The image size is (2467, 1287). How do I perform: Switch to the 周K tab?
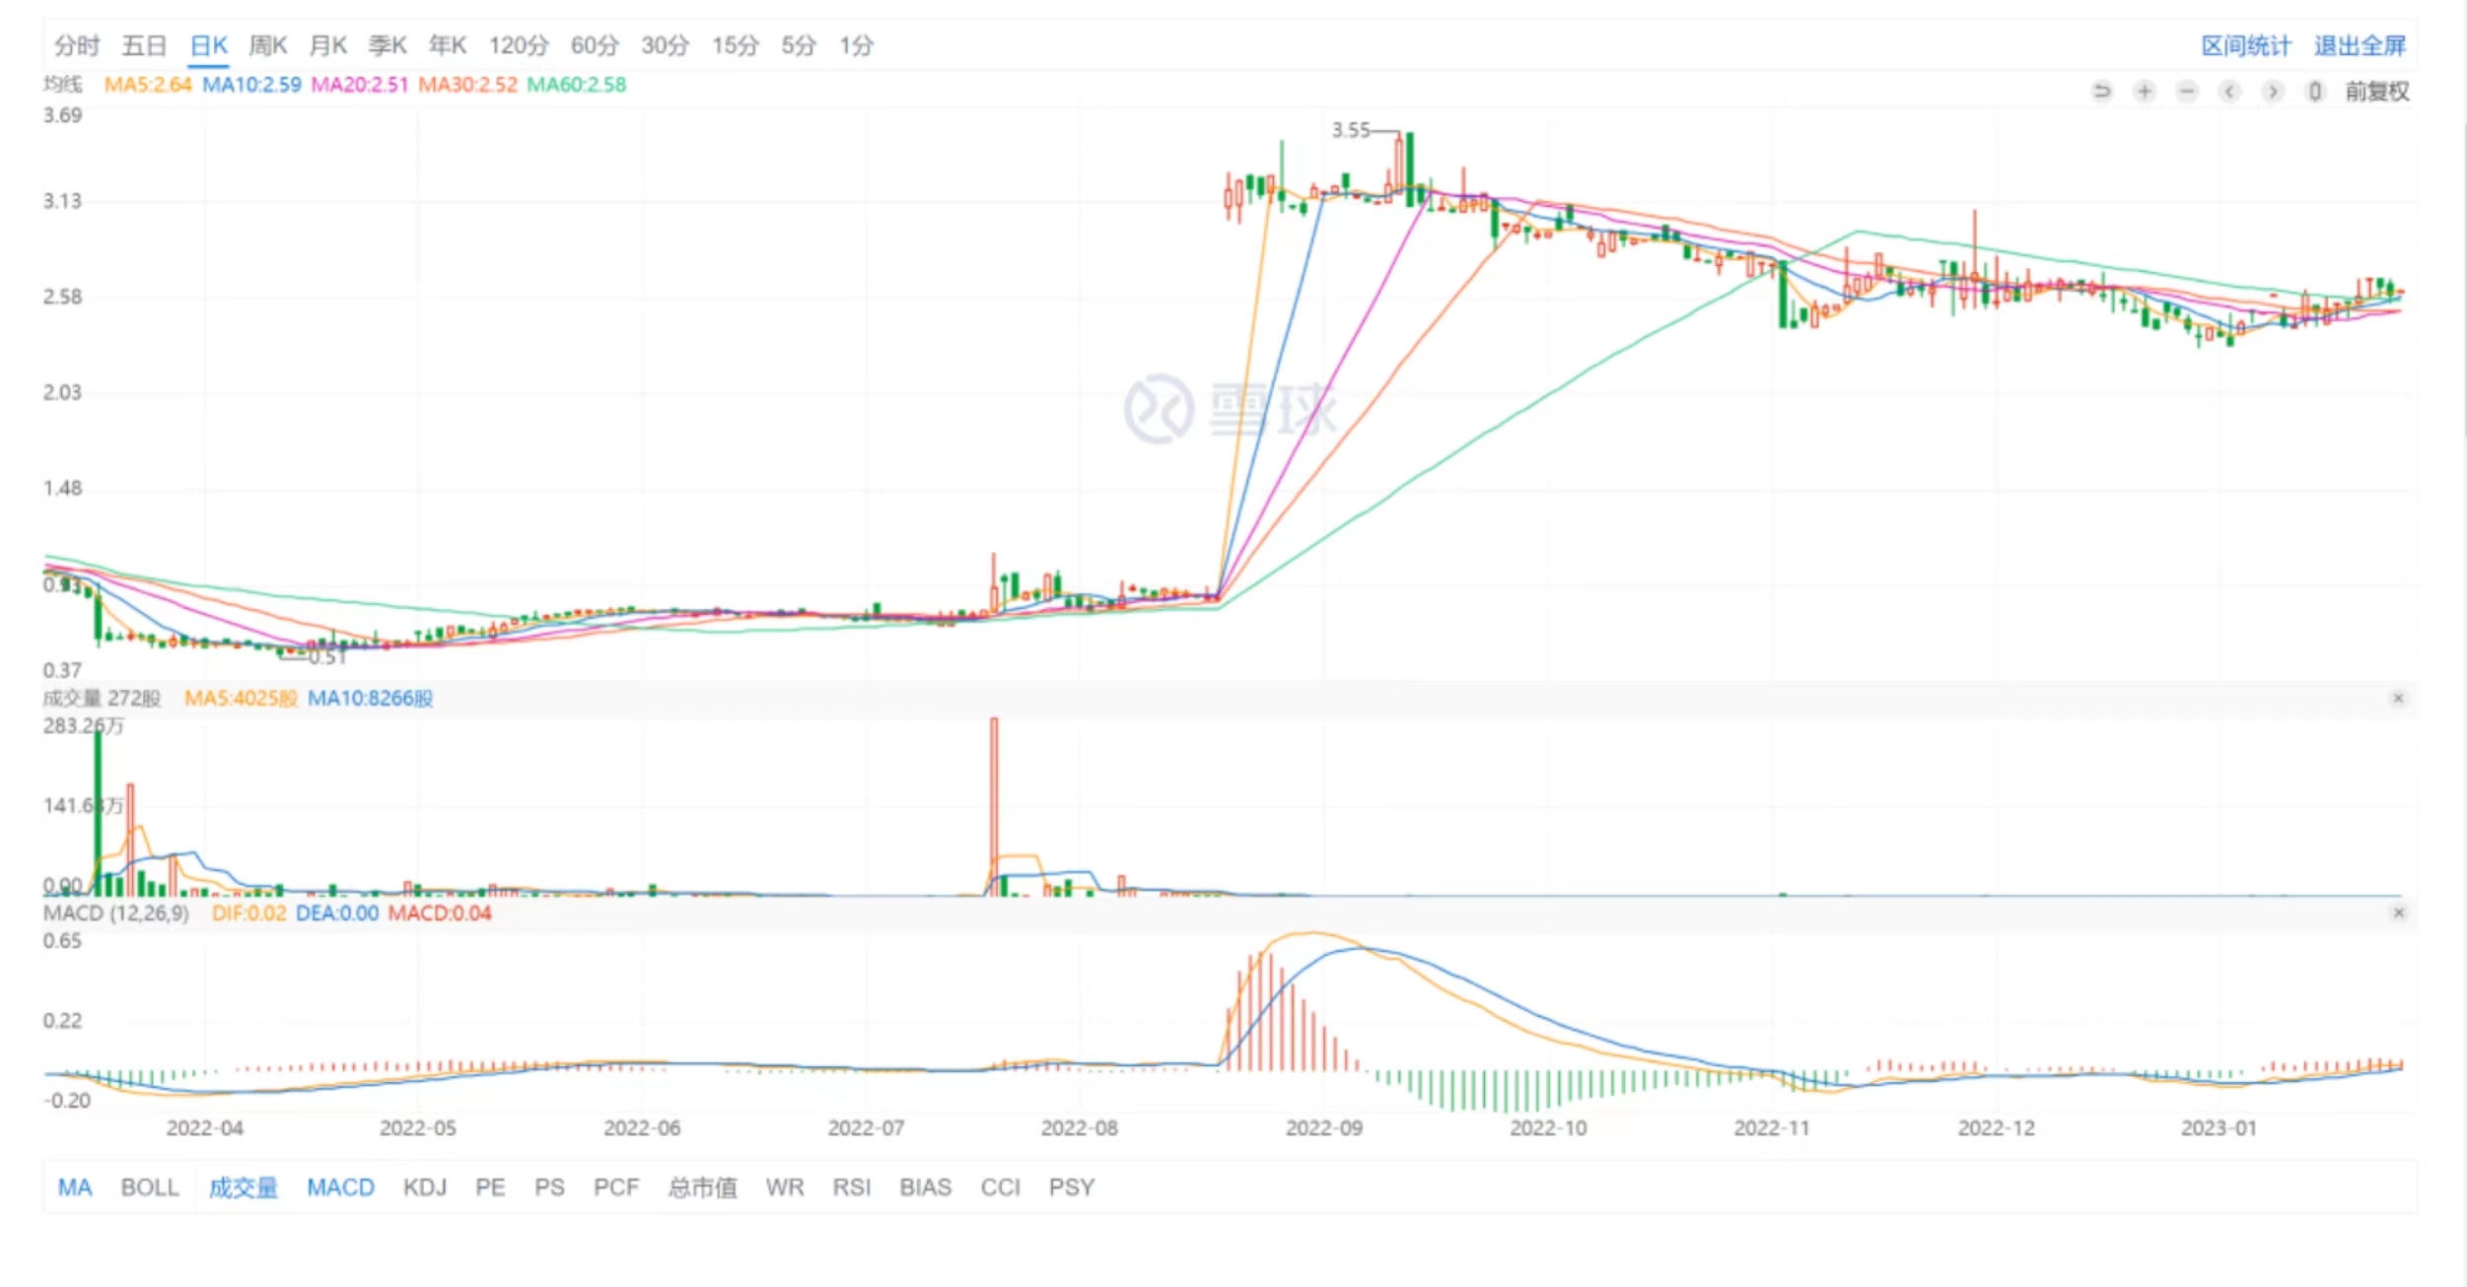coord(267,45)
